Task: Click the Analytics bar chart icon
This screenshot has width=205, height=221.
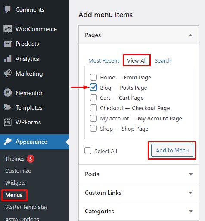Action: click(8, 59)
